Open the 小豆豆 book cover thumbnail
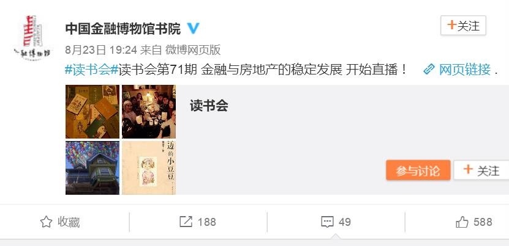This screenshot has width=509, height=246. 149,168
